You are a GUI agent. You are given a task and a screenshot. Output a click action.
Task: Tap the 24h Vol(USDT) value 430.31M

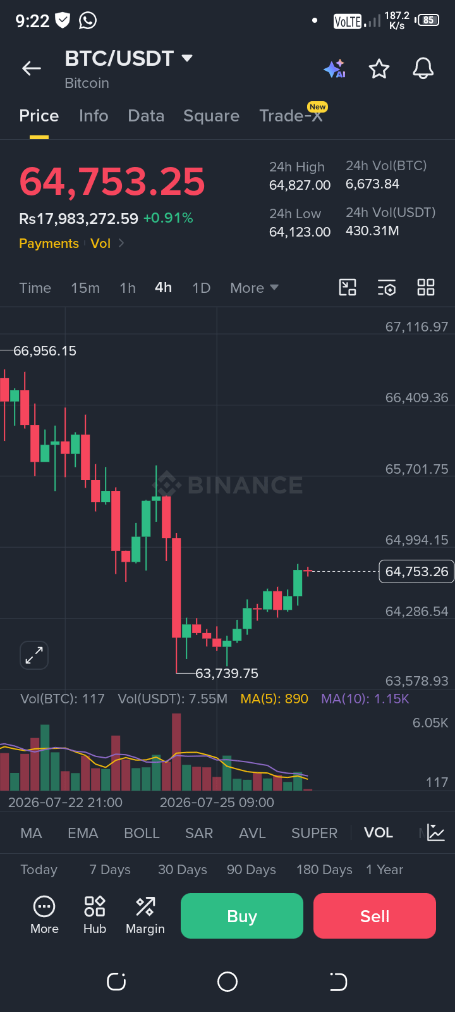tap(372, 231)
